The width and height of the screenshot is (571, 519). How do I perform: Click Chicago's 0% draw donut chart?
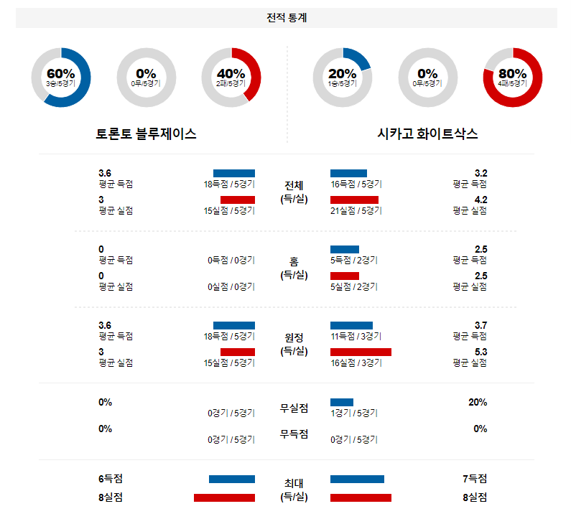click(x=427, y=78)
